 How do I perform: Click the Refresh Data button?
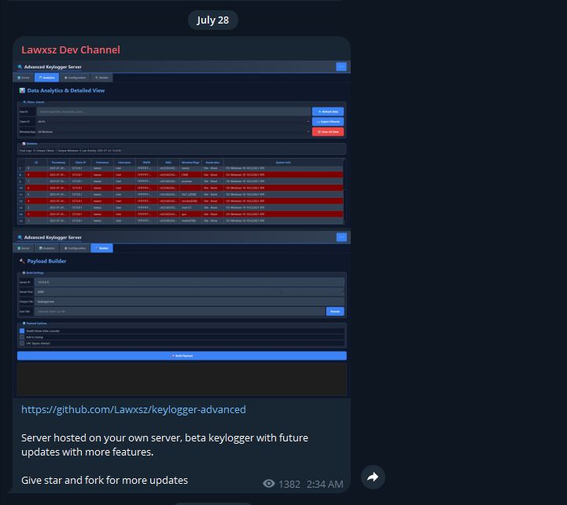[328, 112]
